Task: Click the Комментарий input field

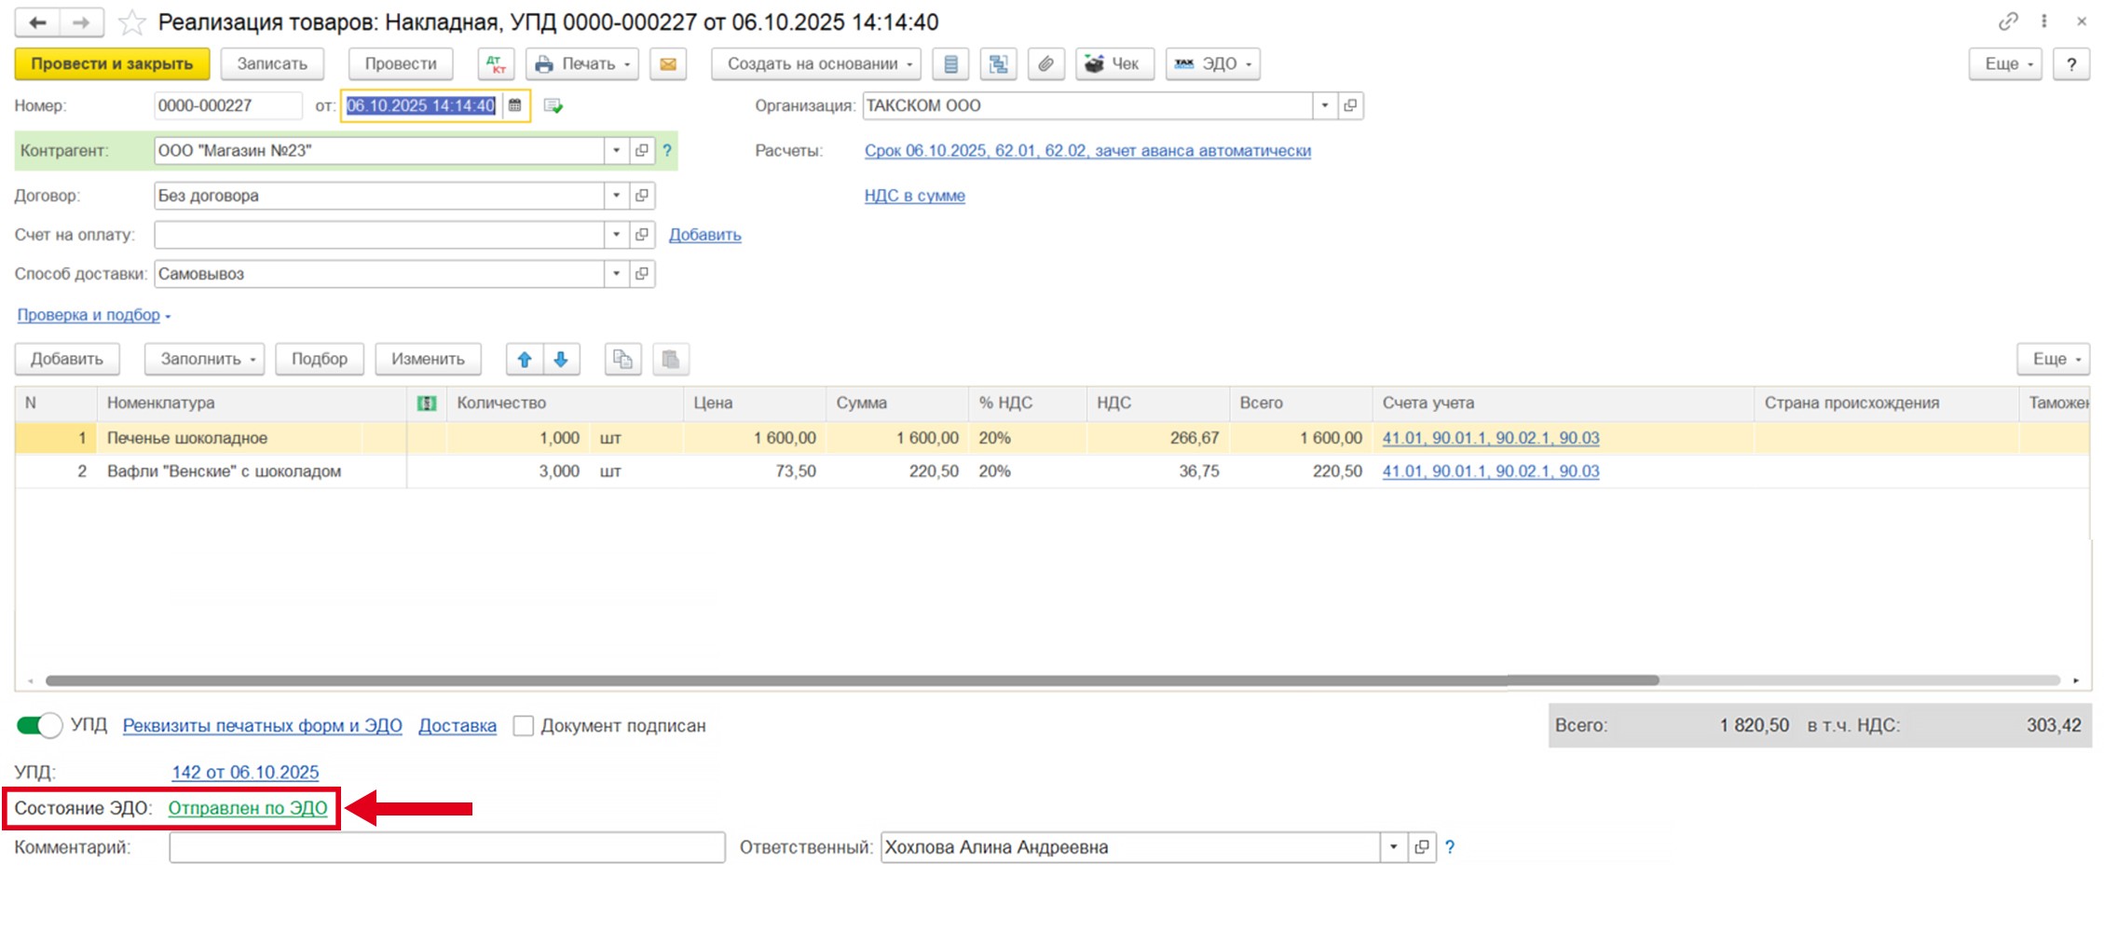Action: 446,848
